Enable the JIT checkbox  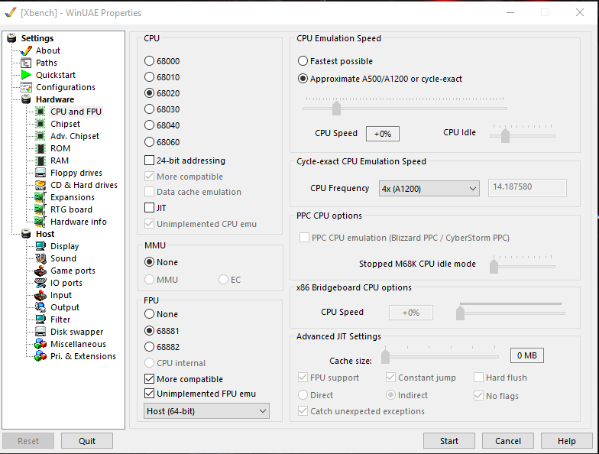point(150,208)
